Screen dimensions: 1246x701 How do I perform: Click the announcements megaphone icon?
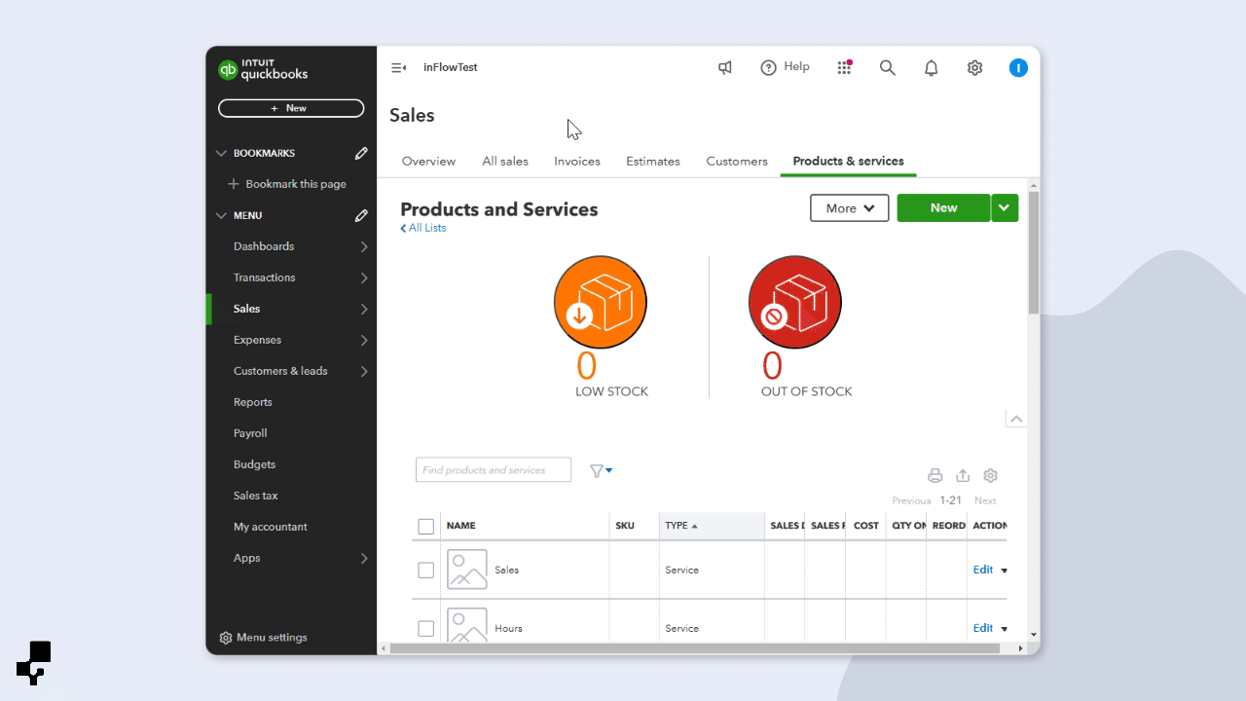[724, 67]
